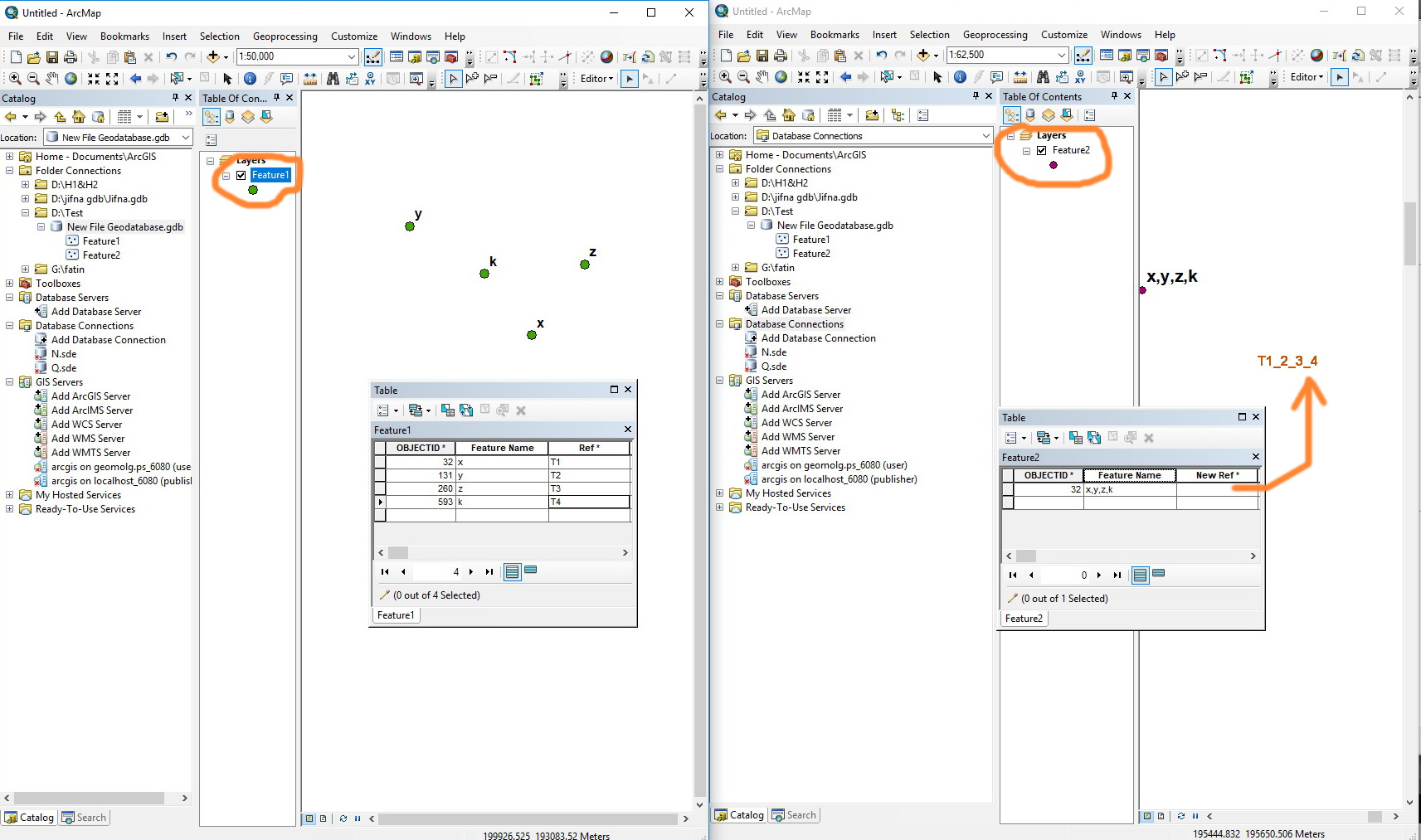The image size is (1421, 840).
Task: Toggle Show all records in Feature1 table
Action: [x=513, y=571]
